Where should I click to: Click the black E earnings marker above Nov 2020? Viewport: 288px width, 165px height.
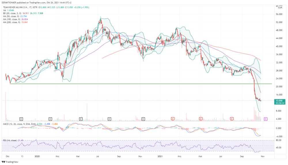click(x=143, y=119)
